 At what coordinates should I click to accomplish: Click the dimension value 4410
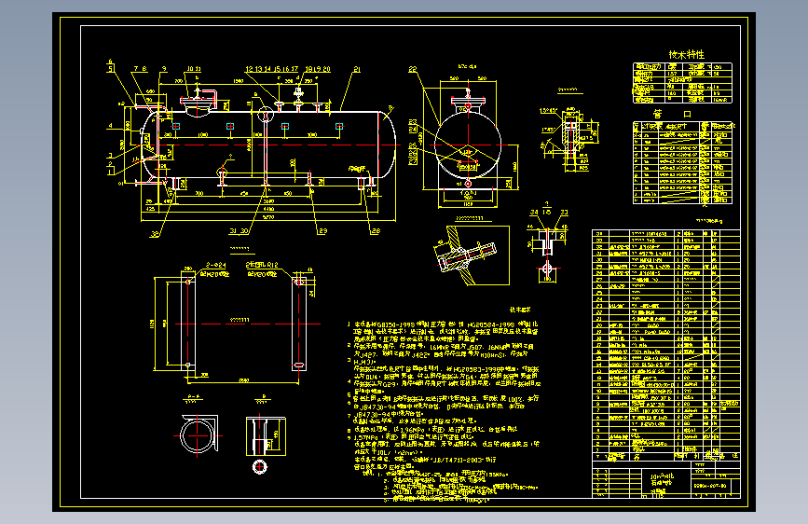(x=268, y=210)
